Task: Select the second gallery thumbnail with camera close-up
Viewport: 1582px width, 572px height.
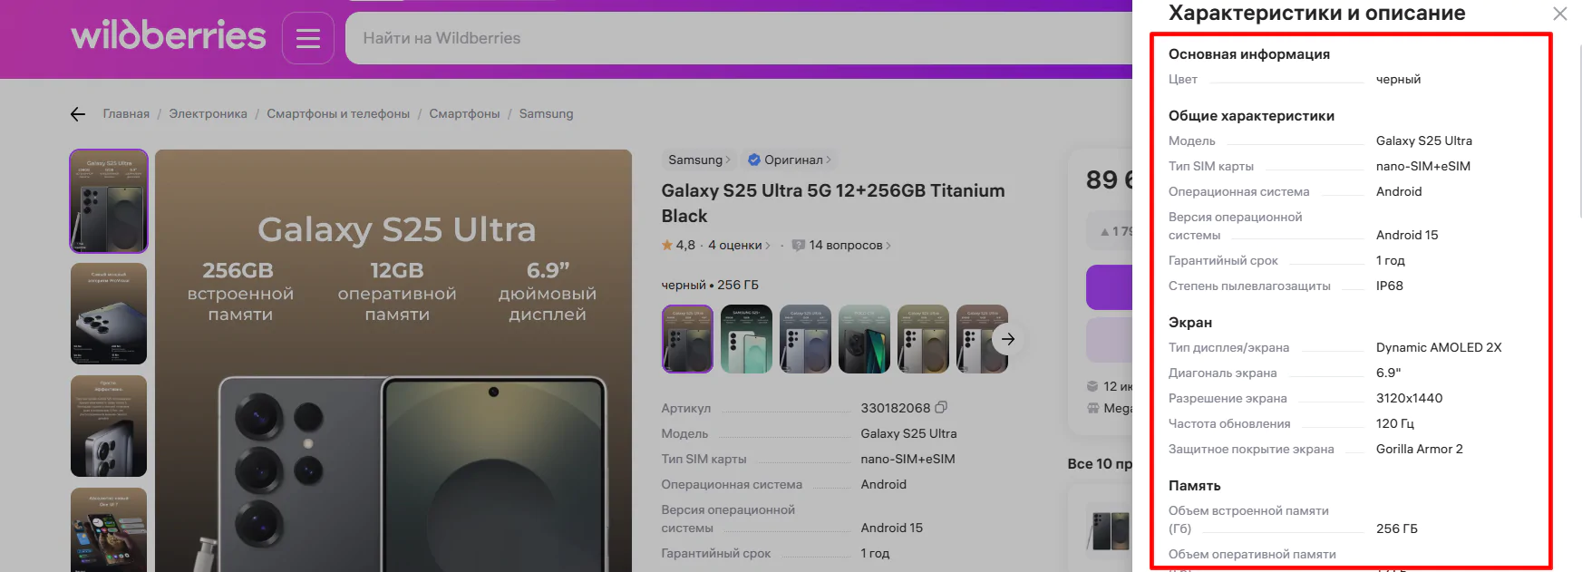Action: click(109, 314)
